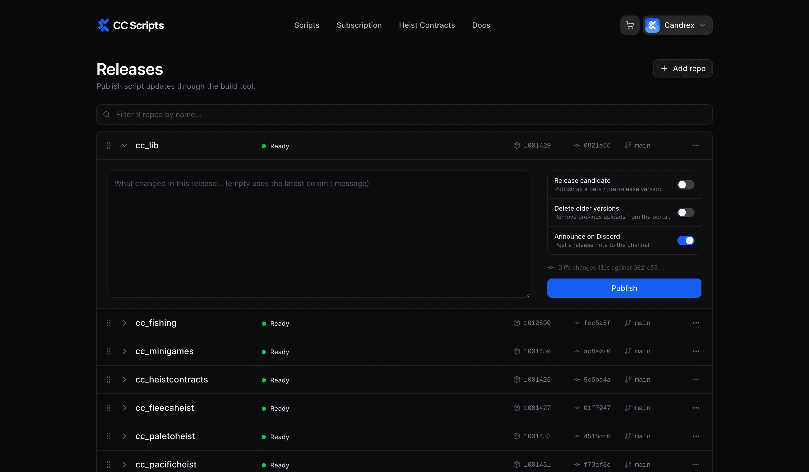The image size is (809, 472).
Task: Expand the cc_heistcontracts repo row
Action: tap(125, 380)
